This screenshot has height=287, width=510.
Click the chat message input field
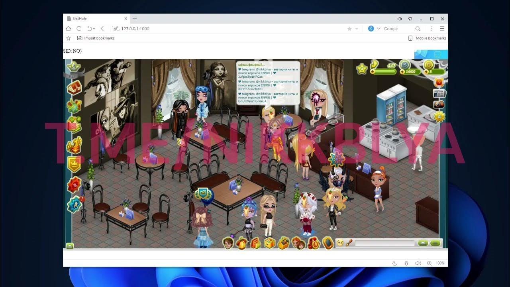point(385,243)
